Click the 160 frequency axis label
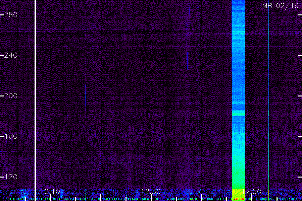302x201 pixels. (11, 136)
